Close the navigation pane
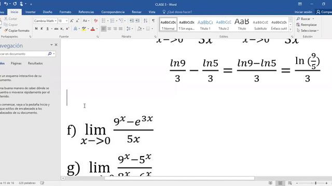The width and height of the screenshot is (332, 186). pyautogui.click(x=56, y=45)
